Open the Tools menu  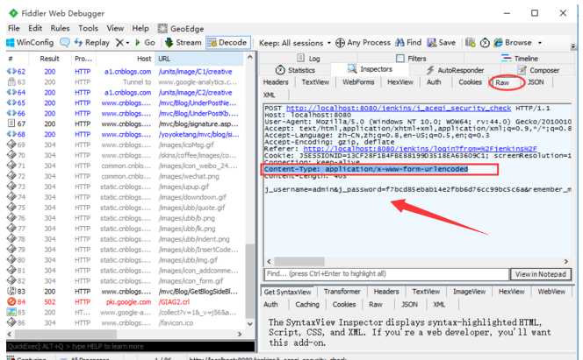pos(88,28)
